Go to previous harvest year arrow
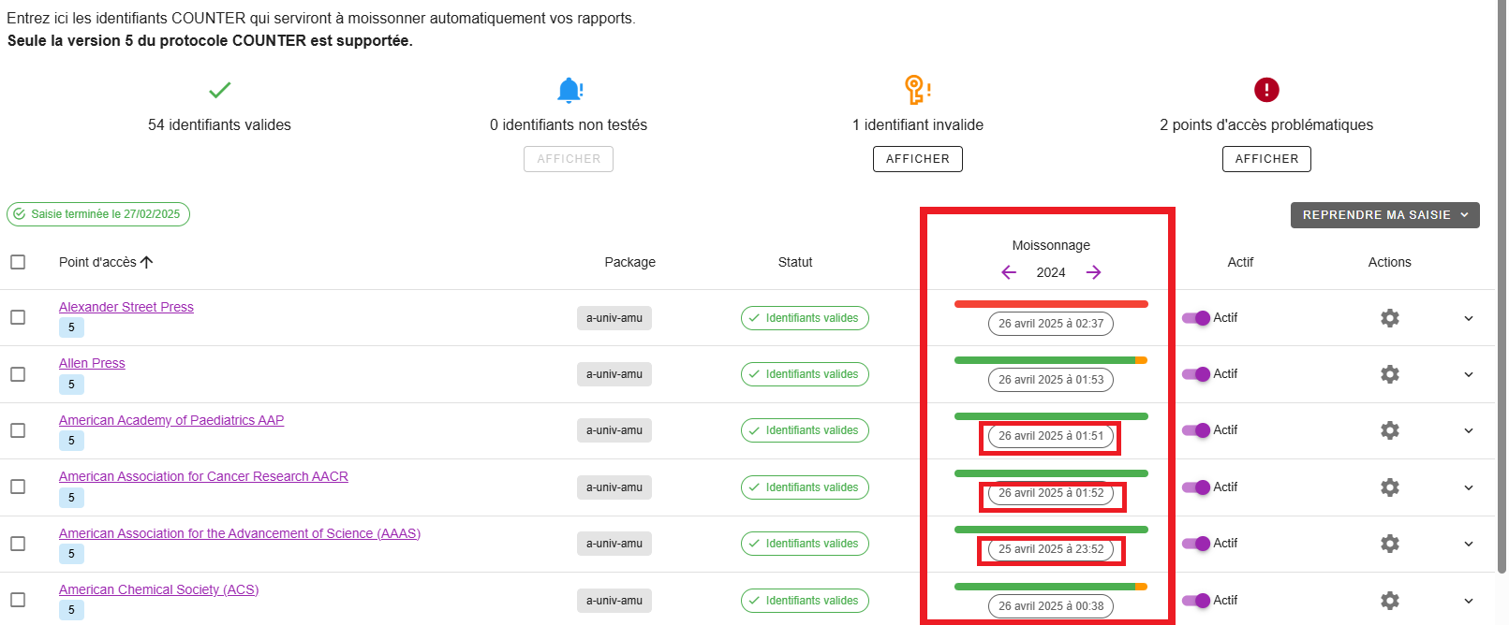The height and width of the screenshot is (625, 1509). tap(1009, 272)
